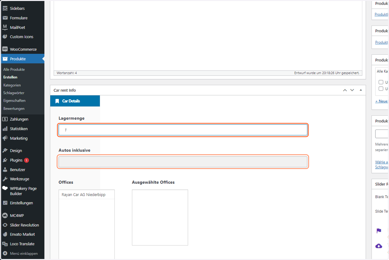Click the Neue category link
This screenshot has height=260, width=389.
[382, 101]
